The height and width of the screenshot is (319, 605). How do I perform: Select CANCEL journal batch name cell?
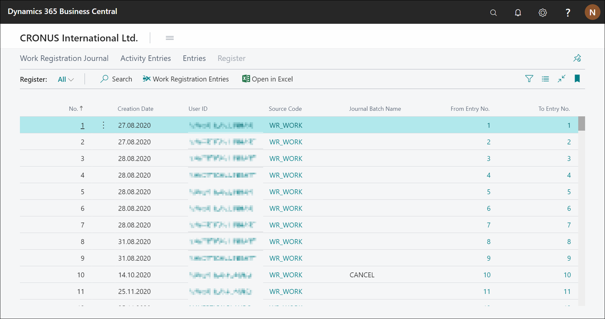362,275
